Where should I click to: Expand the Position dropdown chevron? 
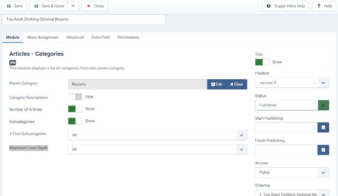(323, 83)
